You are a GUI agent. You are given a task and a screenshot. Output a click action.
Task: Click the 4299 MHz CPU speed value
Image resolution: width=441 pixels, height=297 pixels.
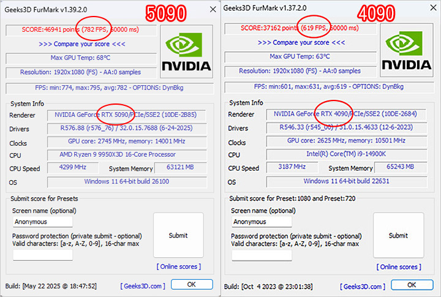coord(73,168)
